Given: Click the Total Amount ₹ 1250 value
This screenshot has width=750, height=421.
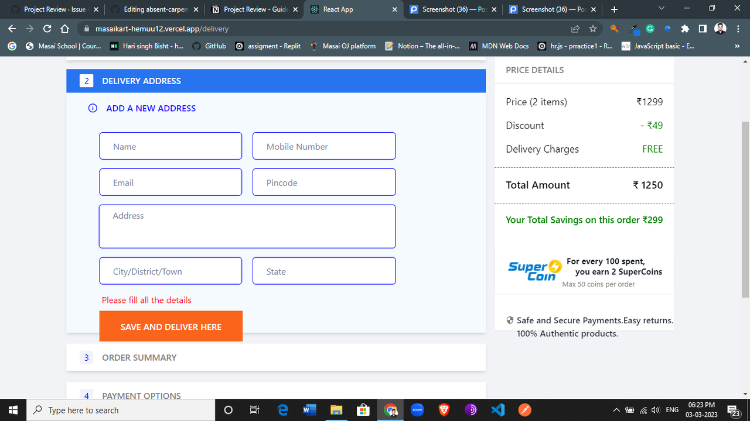Looking at the screenshot, I should tap(647, 185).
